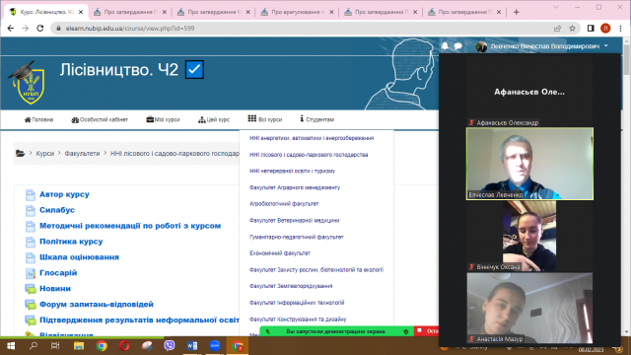631x355 pixels.
Task: Open Chrome profile avatar with letter Л
Action: pyautogui.click(x=605, y=29)
